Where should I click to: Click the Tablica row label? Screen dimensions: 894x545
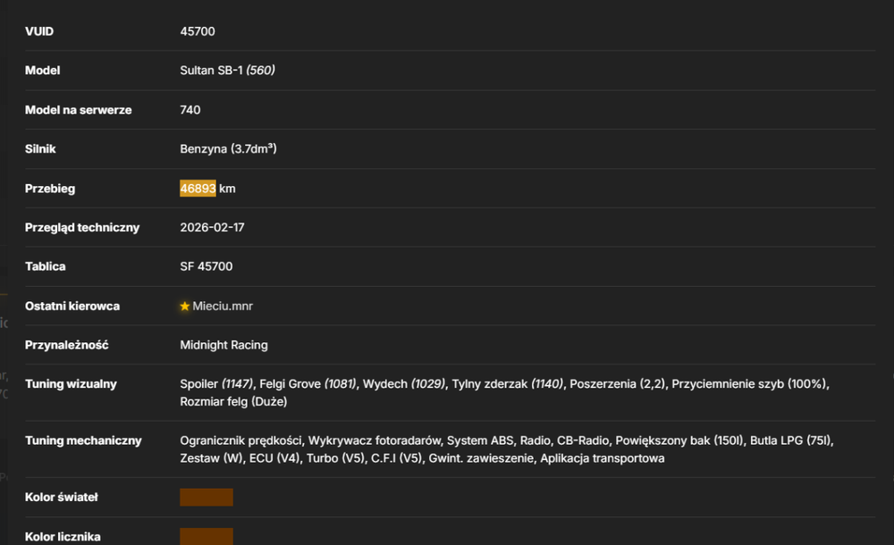(x=45, y=266)
